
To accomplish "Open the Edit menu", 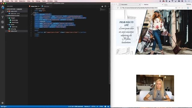I will pos(16,1).
